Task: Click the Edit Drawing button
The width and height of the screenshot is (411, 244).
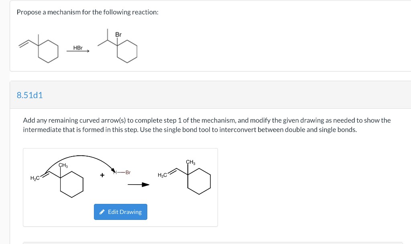Action: [x=120, y=211]
